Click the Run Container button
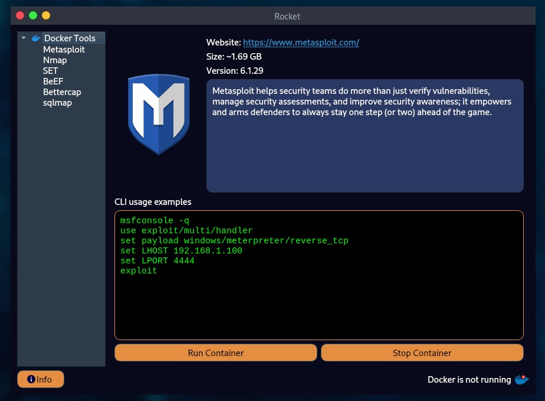Image resolution: width=545 pixels, height=401 pixels. click(x=215, y=353)
